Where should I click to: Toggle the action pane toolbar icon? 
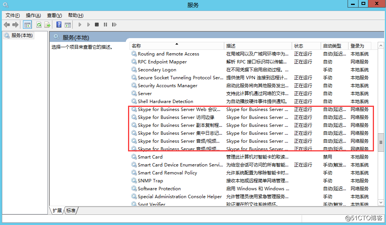(68, 25)
